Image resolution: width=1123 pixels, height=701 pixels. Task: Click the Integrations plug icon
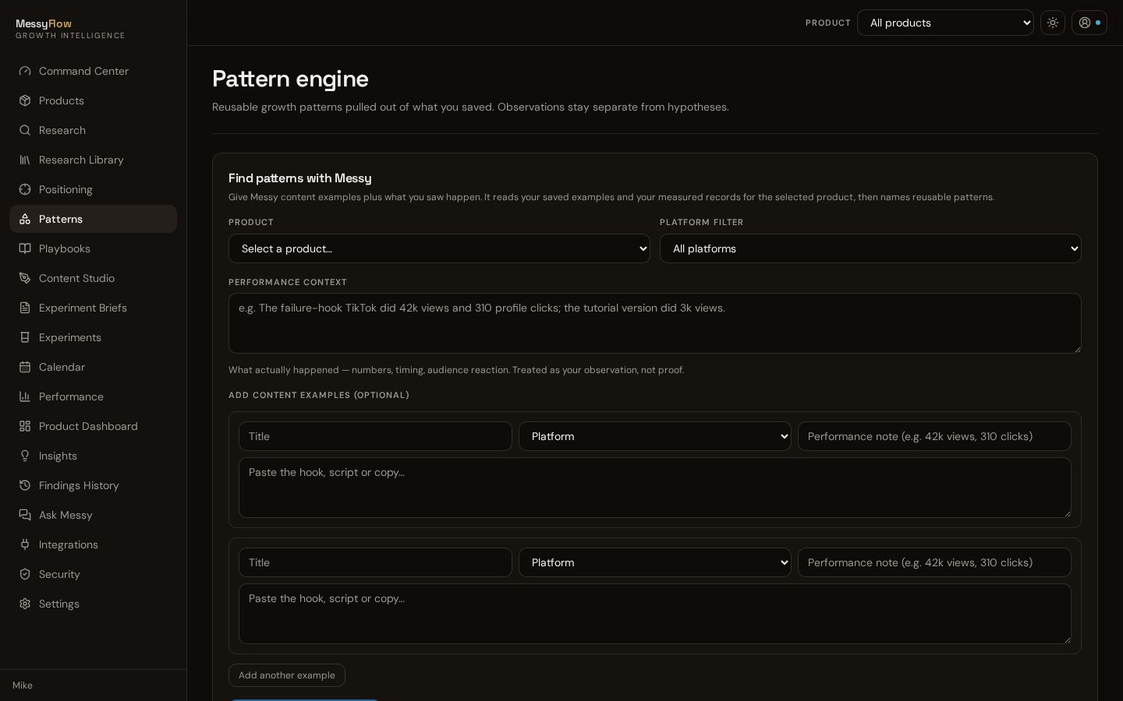point(25,544)
